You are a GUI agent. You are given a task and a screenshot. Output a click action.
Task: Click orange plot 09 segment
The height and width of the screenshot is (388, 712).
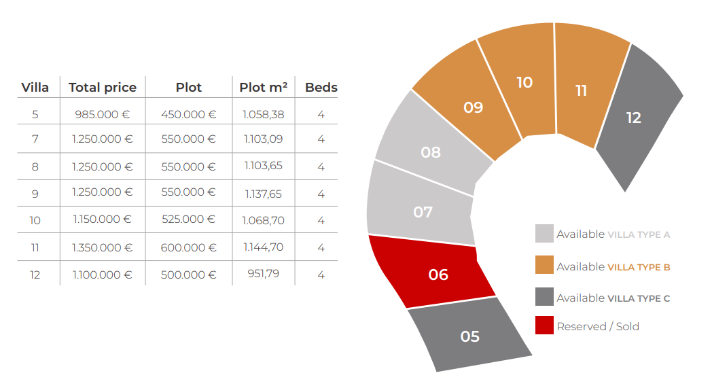(473, 107)
